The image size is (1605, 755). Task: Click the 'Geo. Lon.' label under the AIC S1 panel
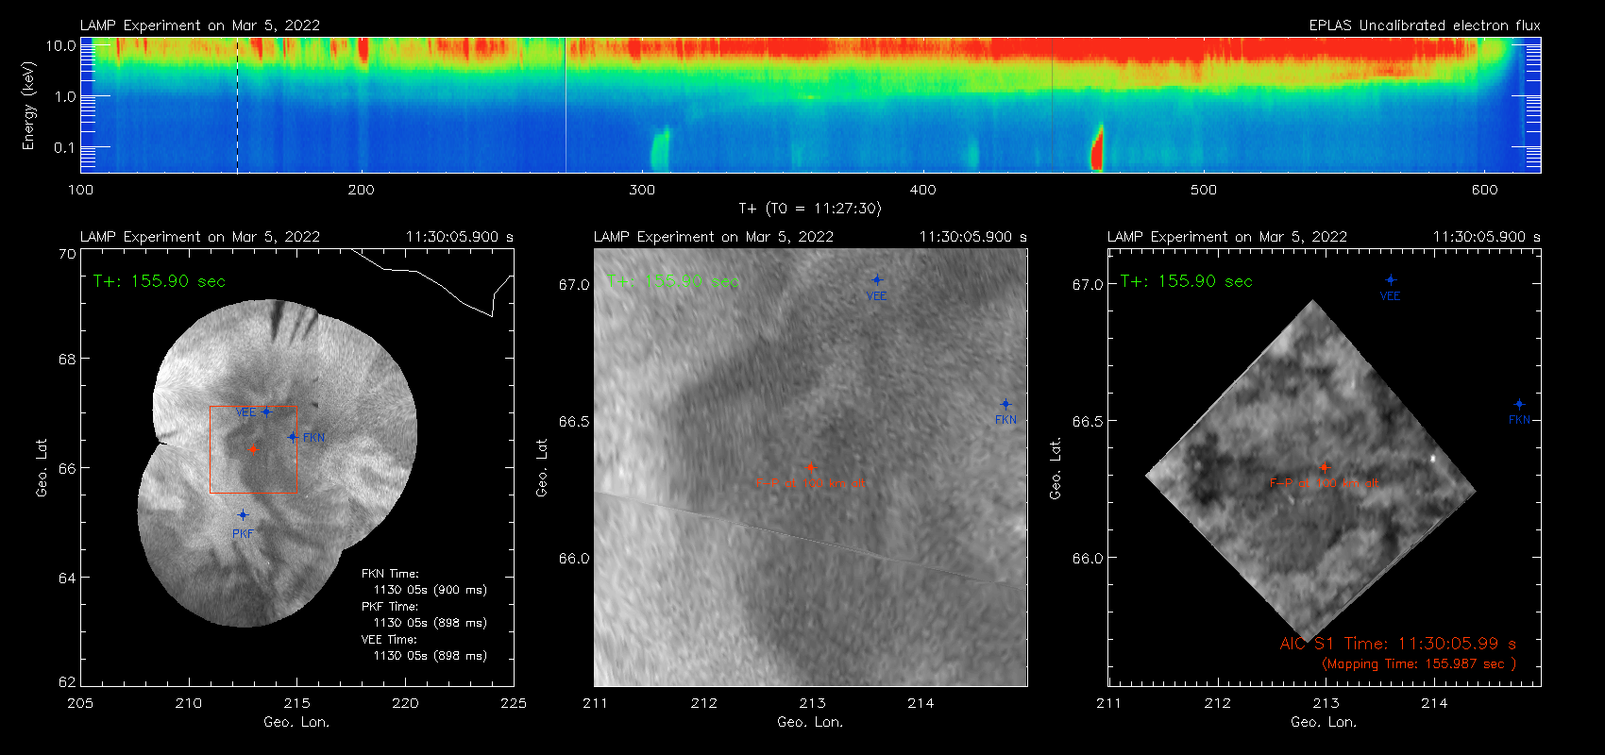point(1324,722)
